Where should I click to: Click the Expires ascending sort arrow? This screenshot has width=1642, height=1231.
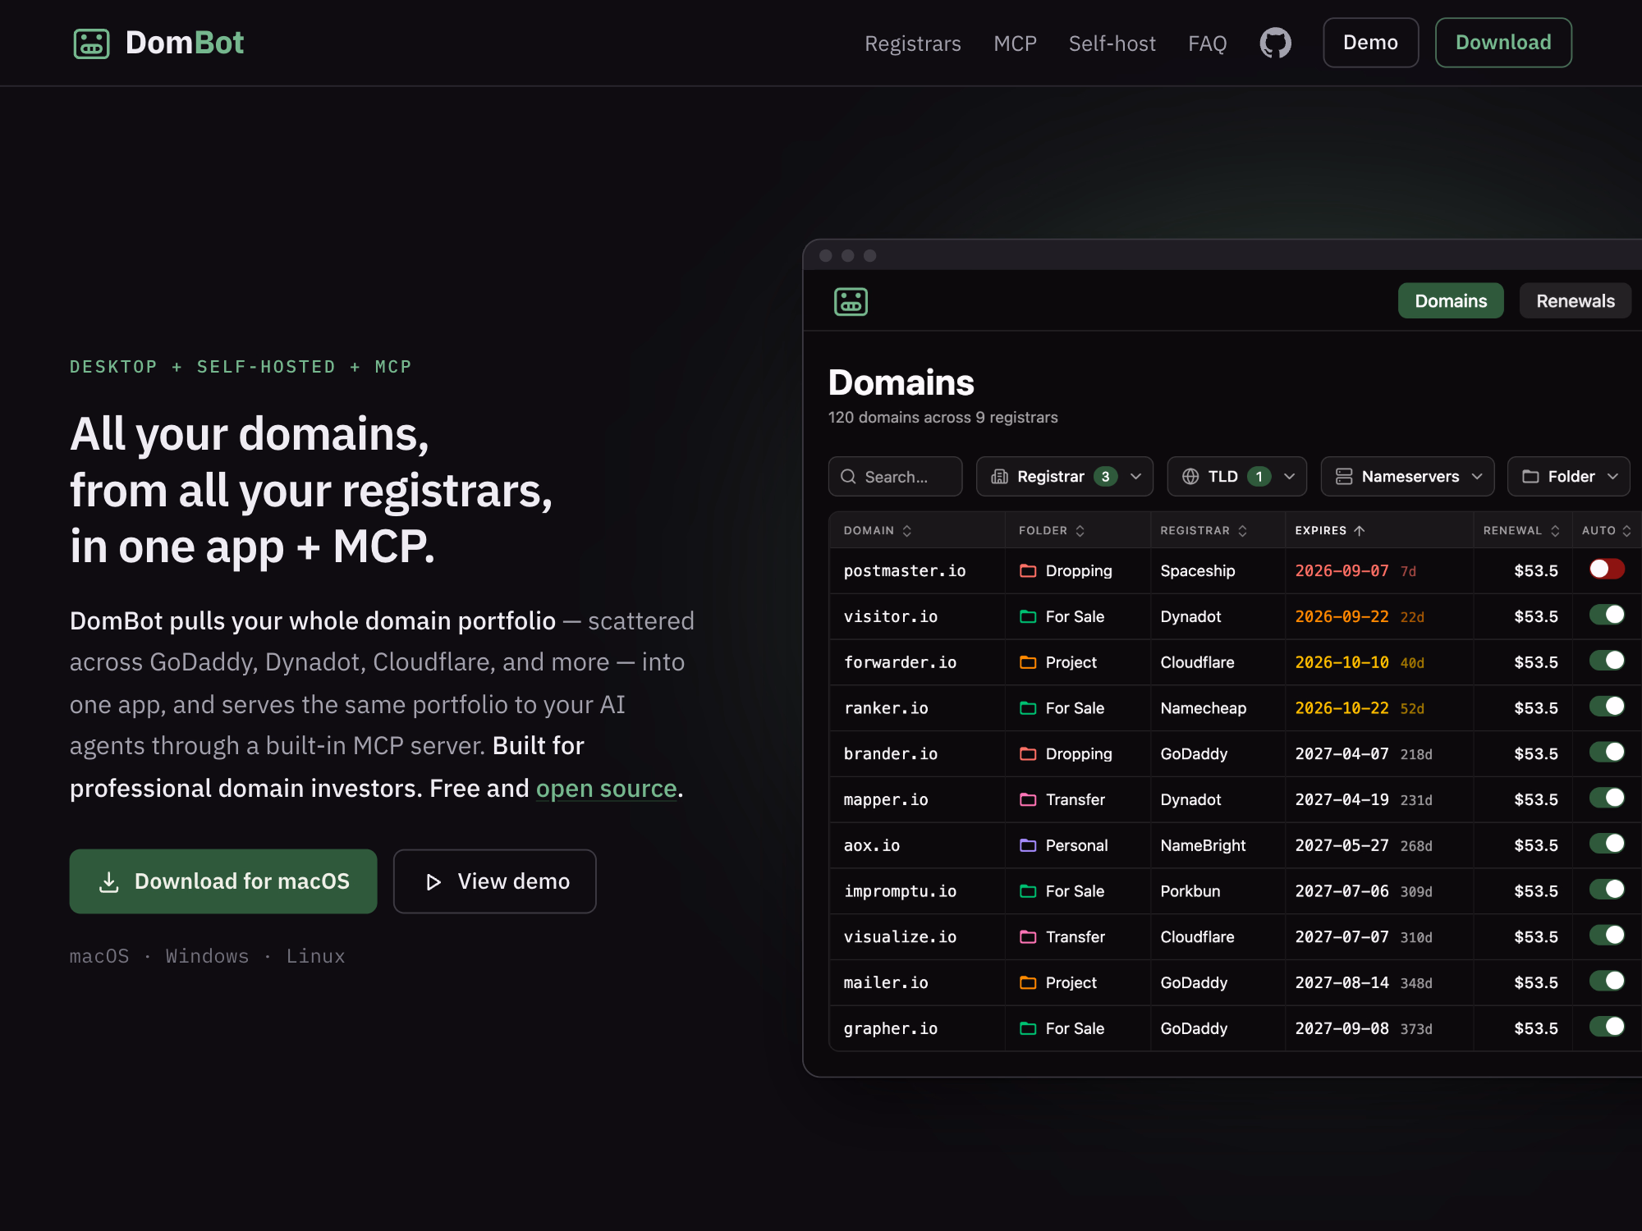pos(1359,531)
